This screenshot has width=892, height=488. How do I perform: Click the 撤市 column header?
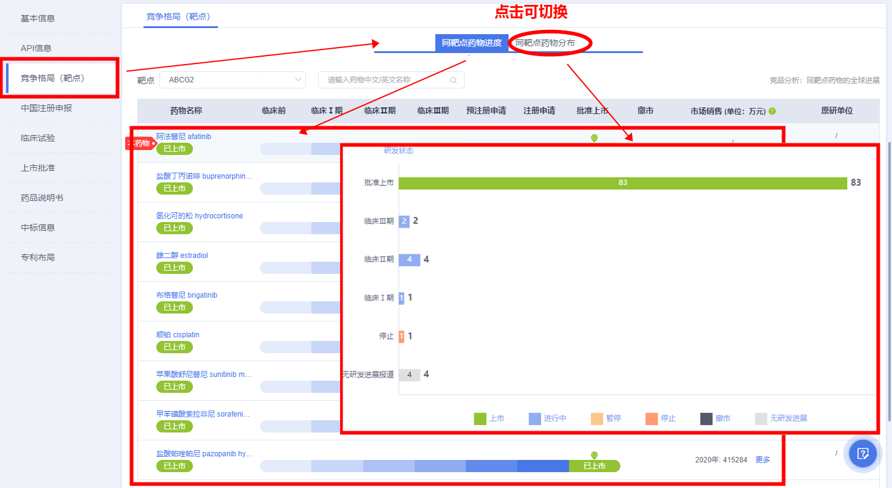tap(645, 111)
